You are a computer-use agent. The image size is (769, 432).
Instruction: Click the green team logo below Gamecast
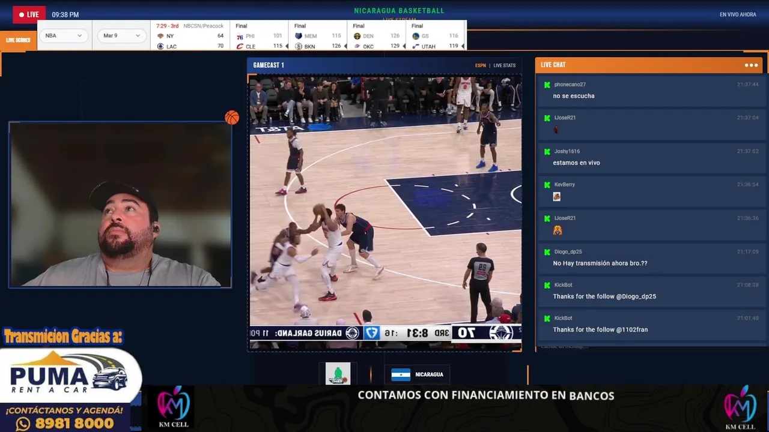click(x=338, y=374)
